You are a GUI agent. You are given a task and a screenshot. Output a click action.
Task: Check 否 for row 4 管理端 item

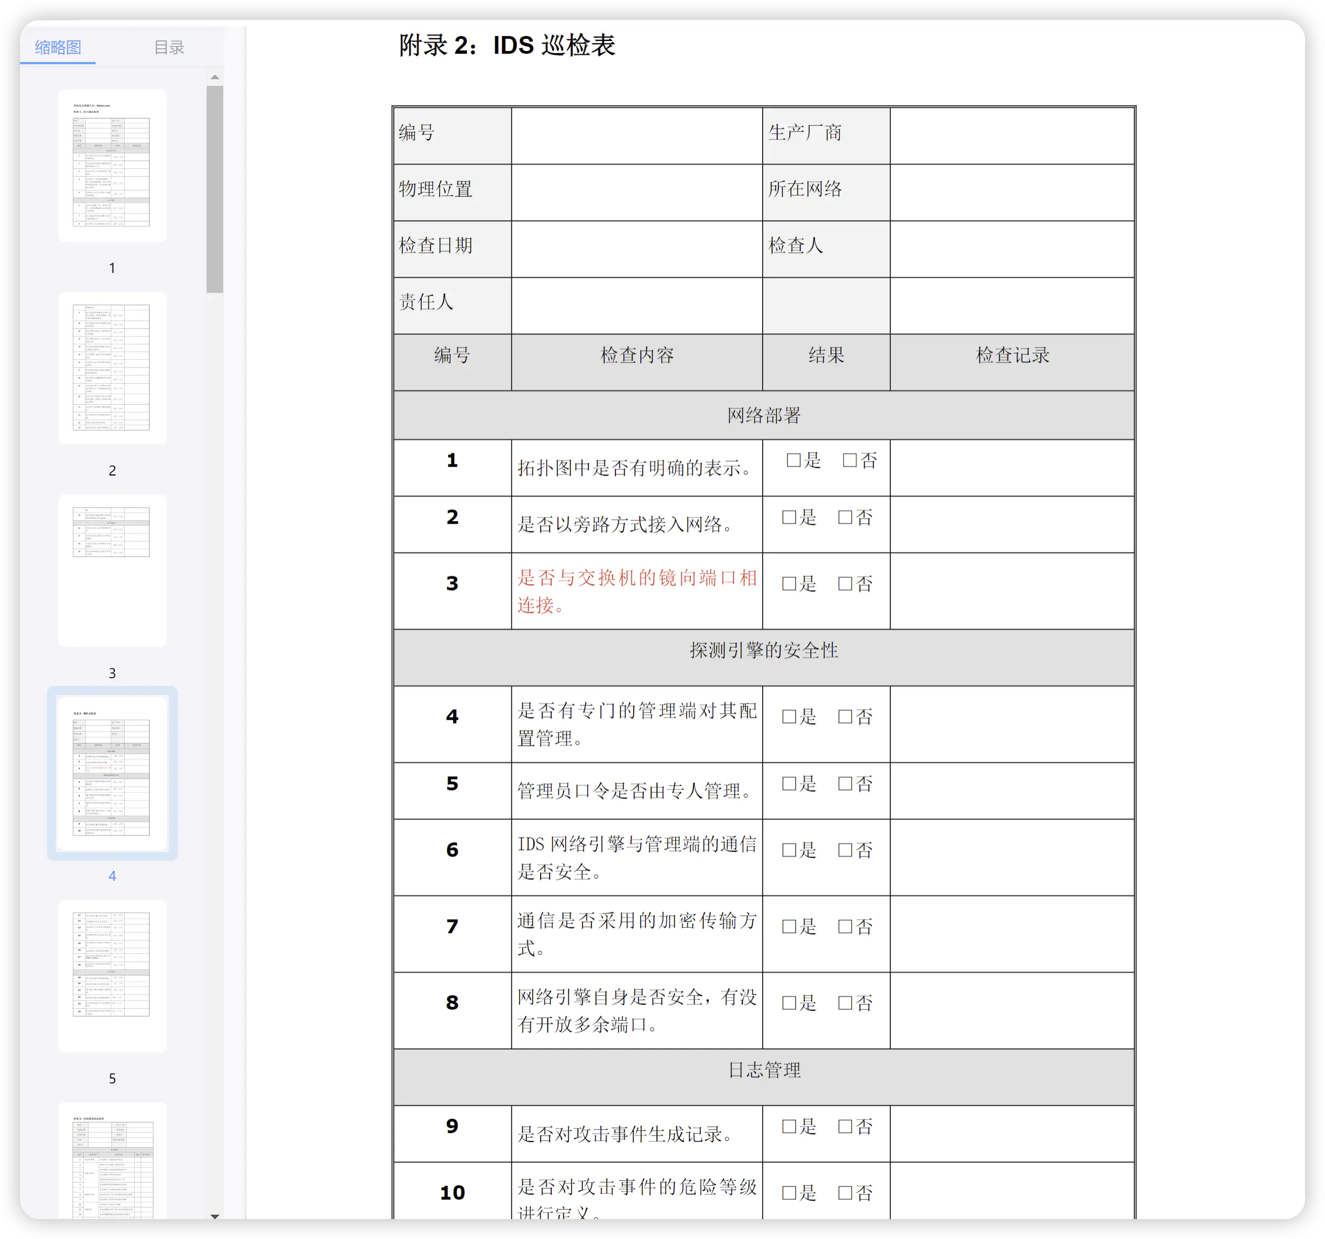[845, 717]
